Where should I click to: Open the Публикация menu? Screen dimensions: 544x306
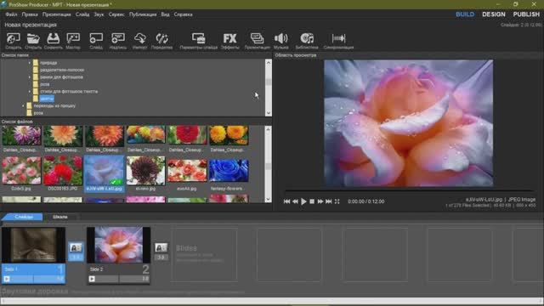click(143, 14)
